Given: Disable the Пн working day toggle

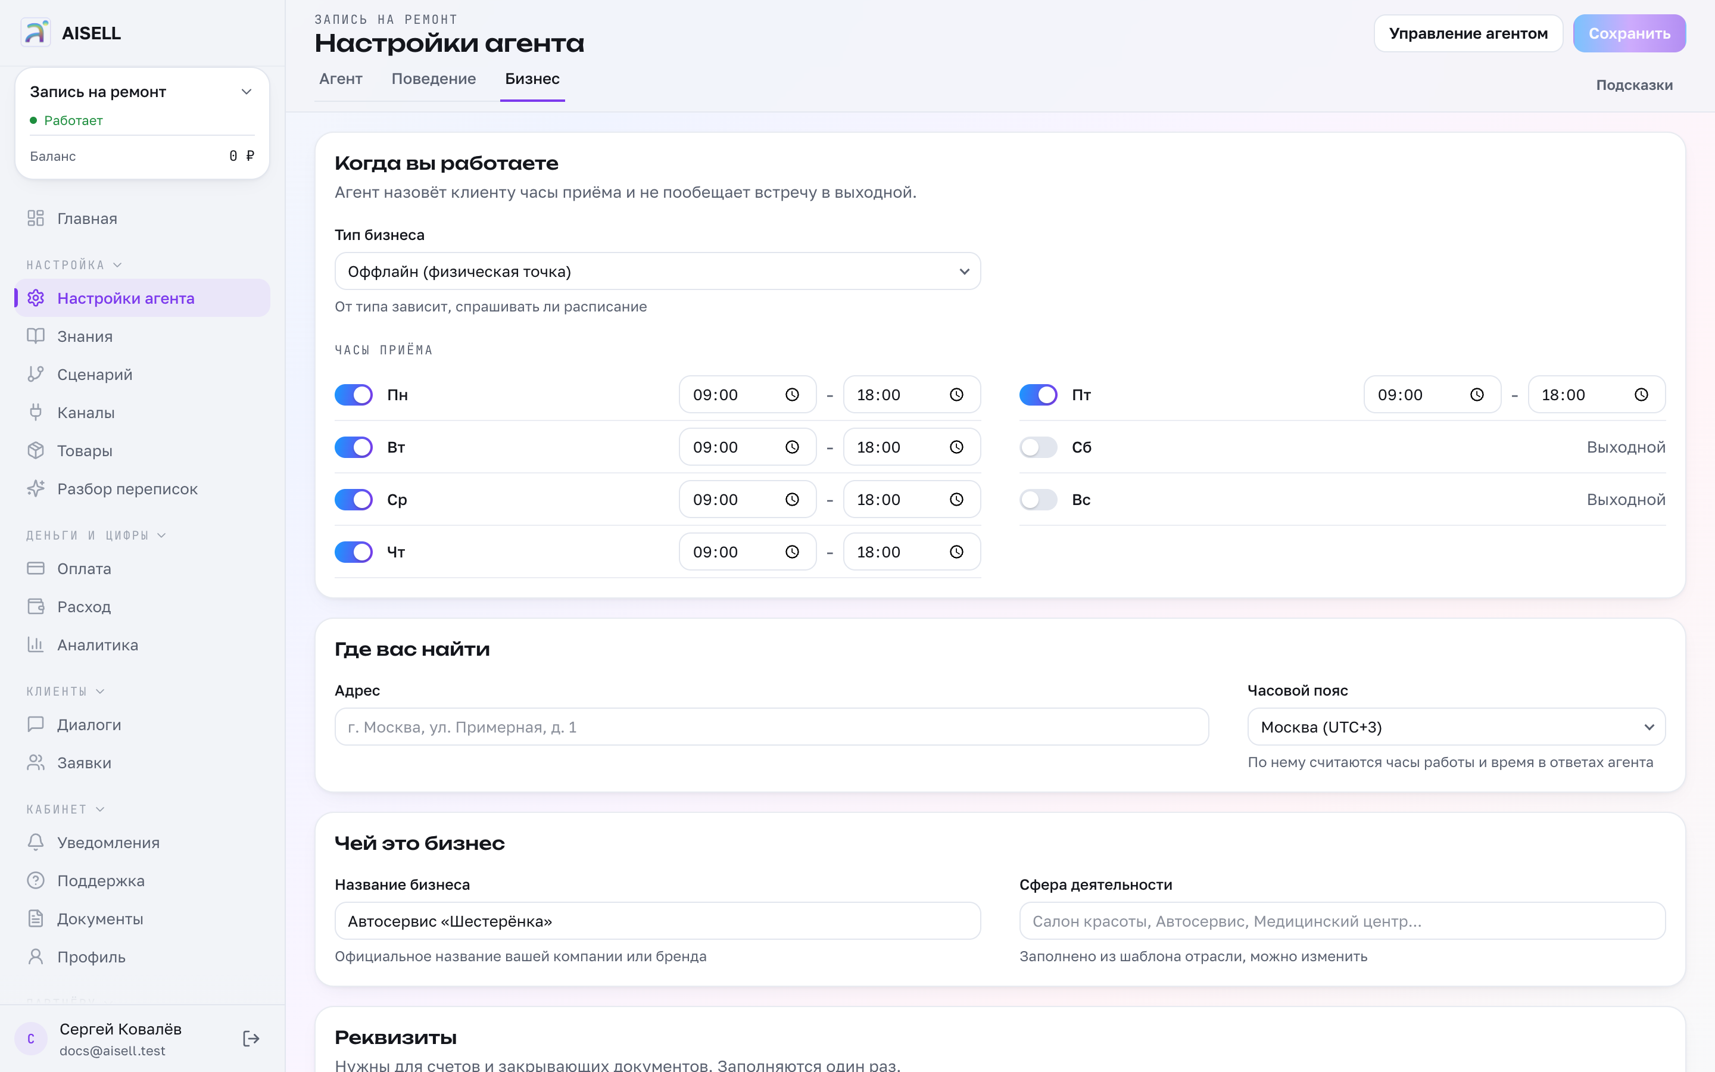Looking at the screenshot, I should tap(354, 395).
